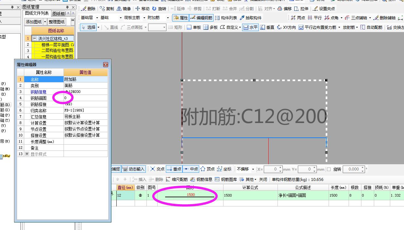Toggle the 属性 (properties) panel button

click(181, 18)
